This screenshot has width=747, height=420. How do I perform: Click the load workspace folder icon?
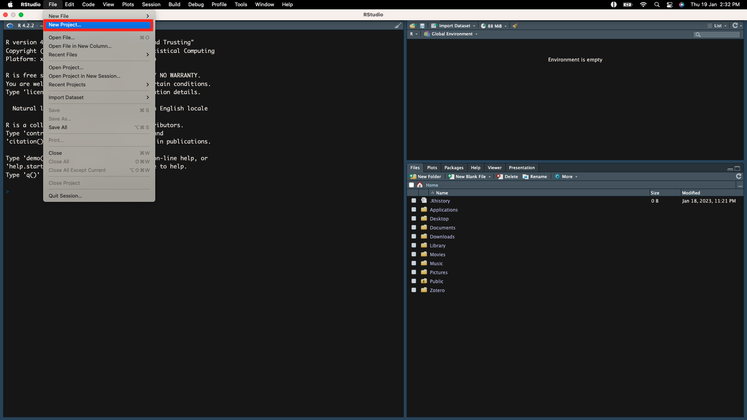click(x=412, y=26)
